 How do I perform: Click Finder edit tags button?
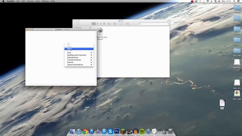[128, 24]
